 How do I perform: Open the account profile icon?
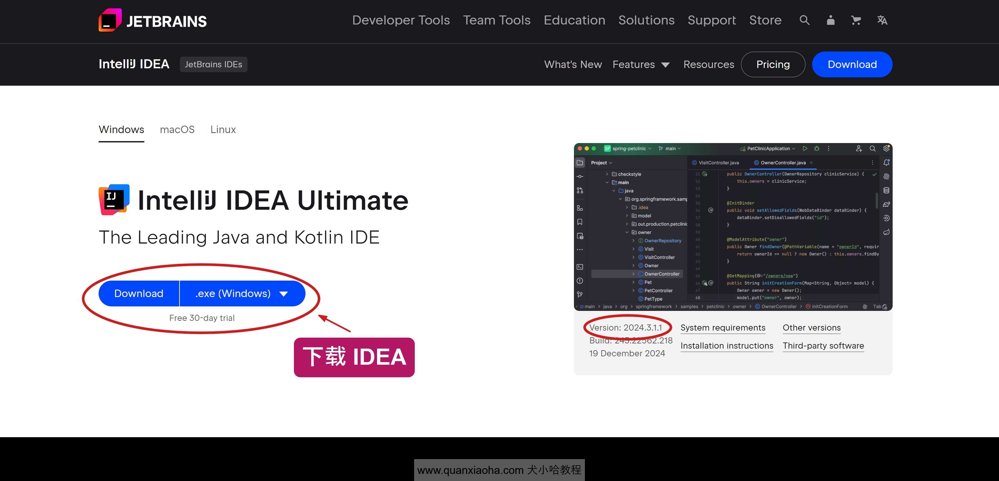click(830, 20)
